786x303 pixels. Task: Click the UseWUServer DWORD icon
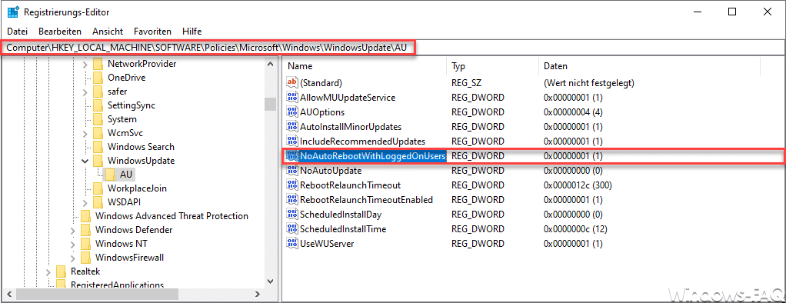point(291,244)
